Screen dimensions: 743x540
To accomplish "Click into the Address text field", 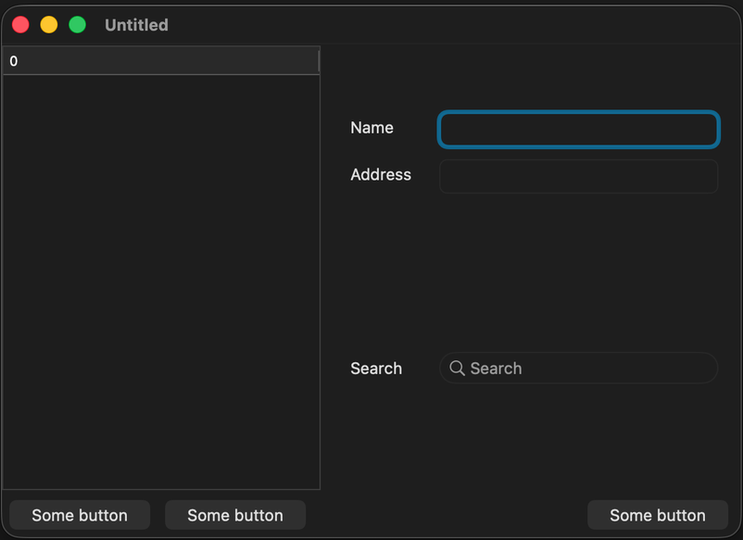I will point(578,176).
